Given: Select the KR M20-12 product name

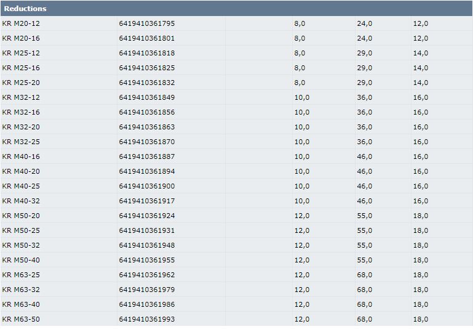Looking at the screenshot, I should [21, 23].
